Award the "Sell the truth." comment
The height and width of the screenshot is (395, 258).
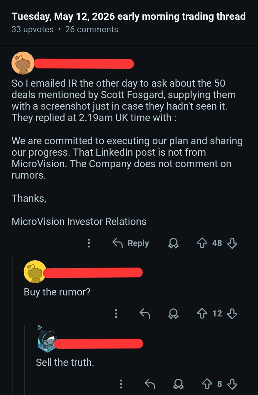pos(178,384)
